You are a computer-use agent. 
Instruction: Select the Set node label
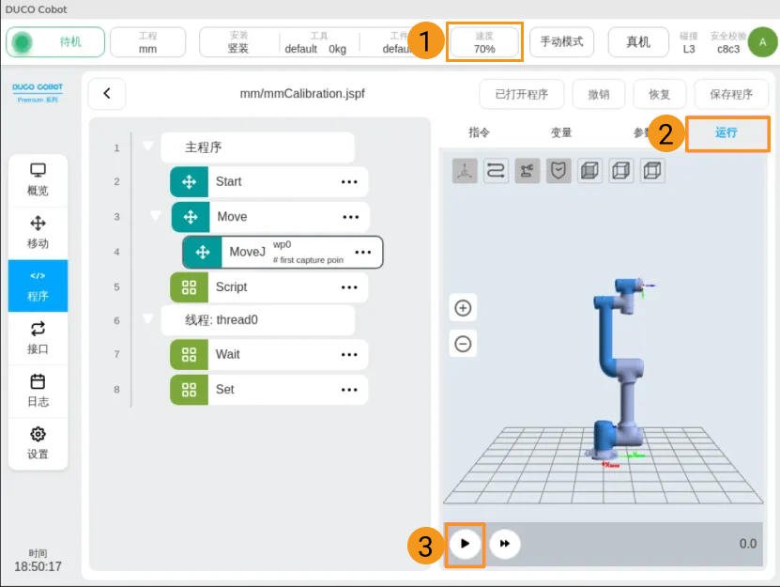pyautogui.click(x=225, y=390)
